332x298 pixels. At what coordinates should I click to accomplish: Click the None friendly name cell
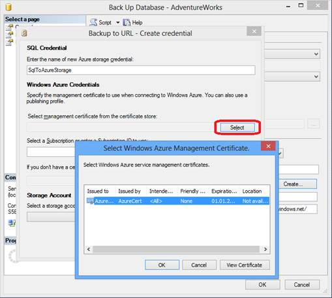coord(187,201)
